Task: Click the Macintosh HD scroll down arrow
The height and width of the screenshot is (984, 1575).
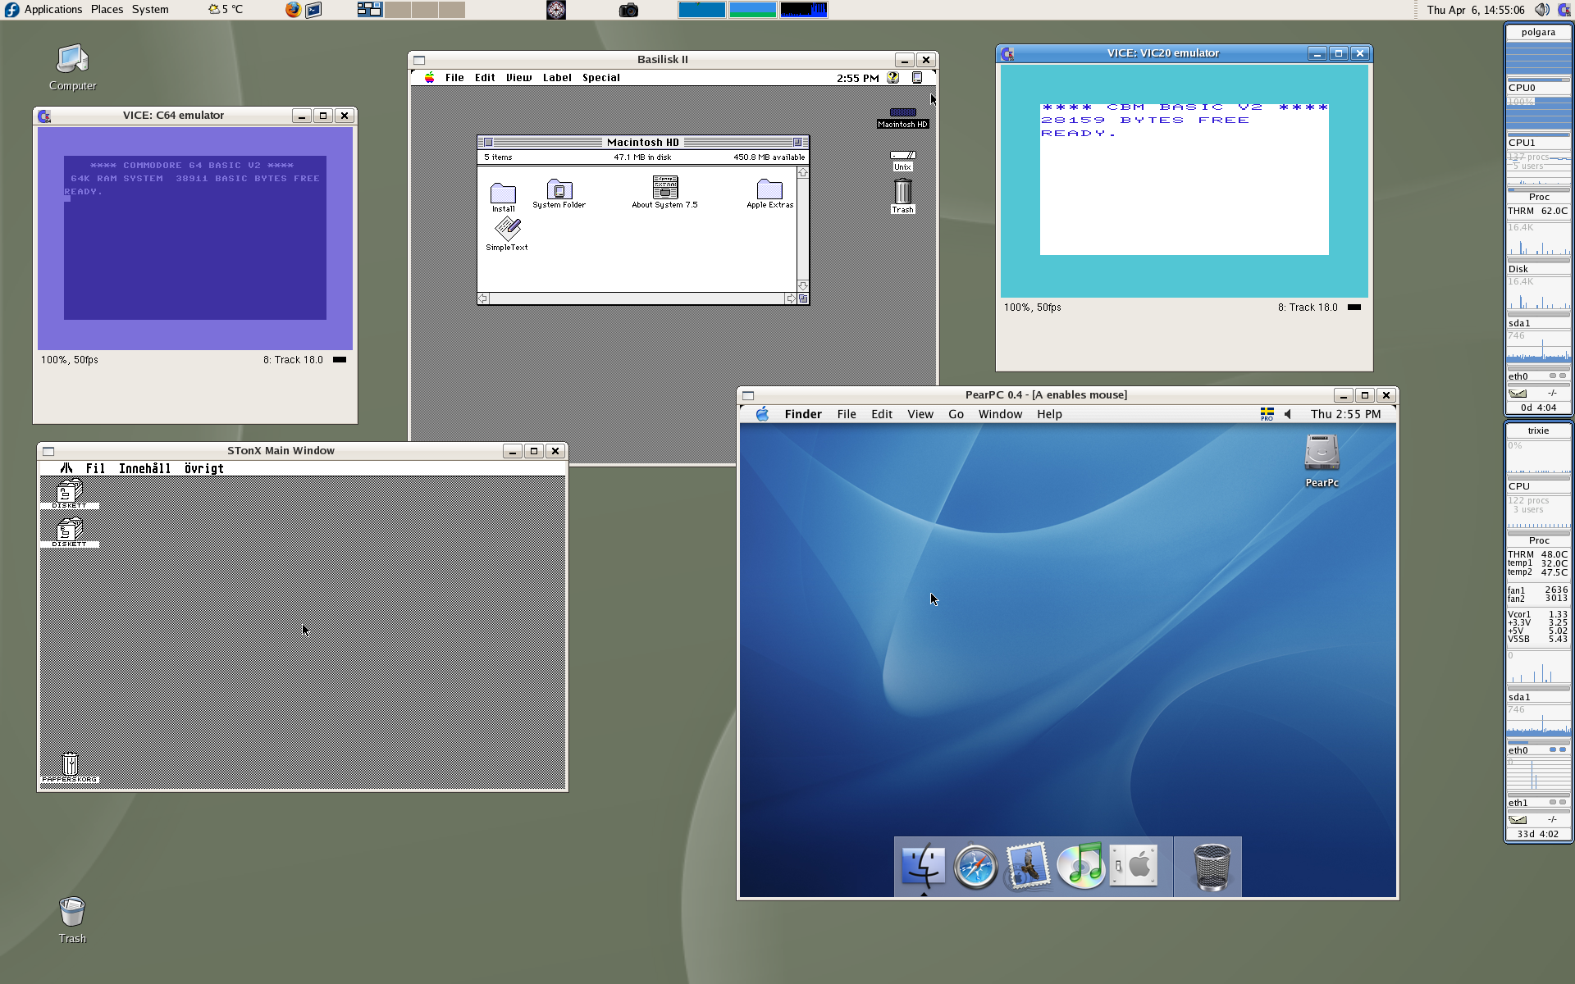Action: pos(803,285)
